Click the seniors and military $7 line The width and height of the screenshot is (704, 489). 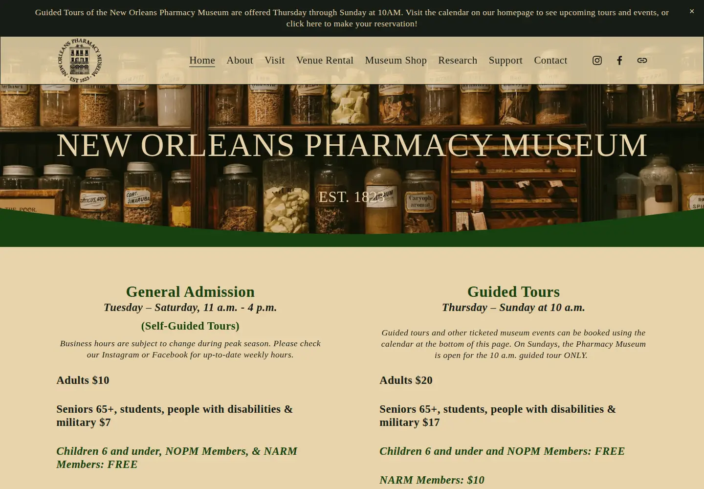175,416
